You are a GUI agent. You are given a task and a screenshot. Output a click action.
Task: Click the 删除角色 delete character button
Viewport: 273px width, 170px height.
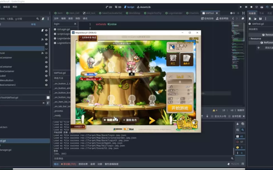[x=130, y=120]
